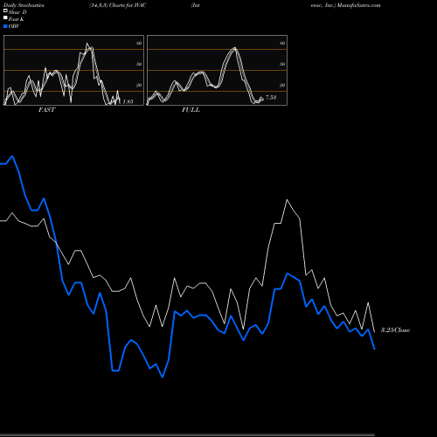Click the 80 level label in FAST chart
This screenshot has width=437, height=437.
139,44
